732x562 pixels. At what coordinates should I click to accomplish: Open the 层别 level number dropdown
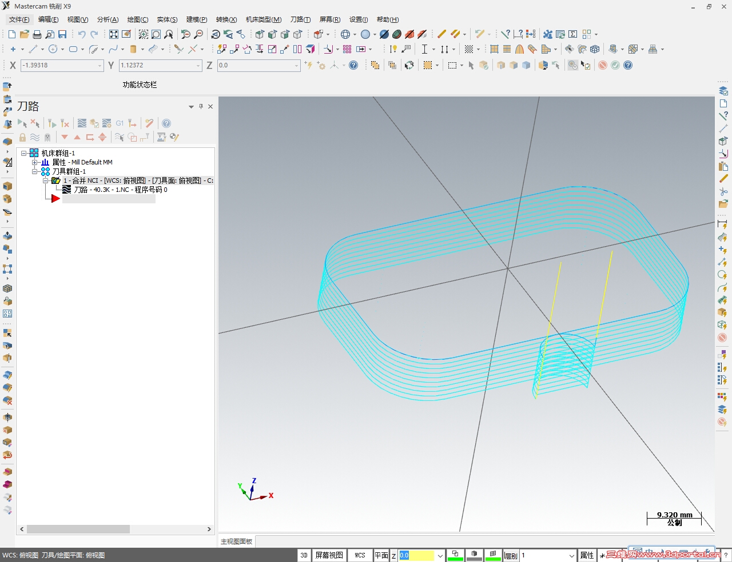tap(571, 556)
